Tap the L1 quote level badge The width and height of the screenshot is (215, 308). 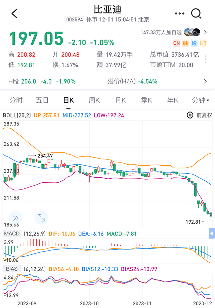tap(203, 43)
